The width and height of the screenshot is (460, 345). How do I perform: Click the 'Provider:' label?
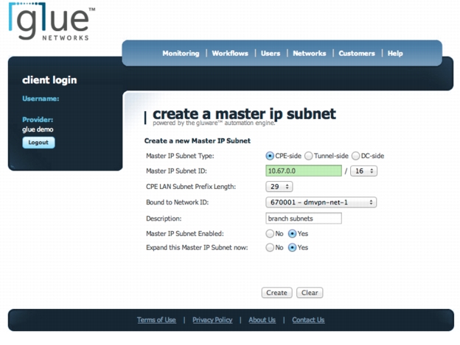point(38,120)
